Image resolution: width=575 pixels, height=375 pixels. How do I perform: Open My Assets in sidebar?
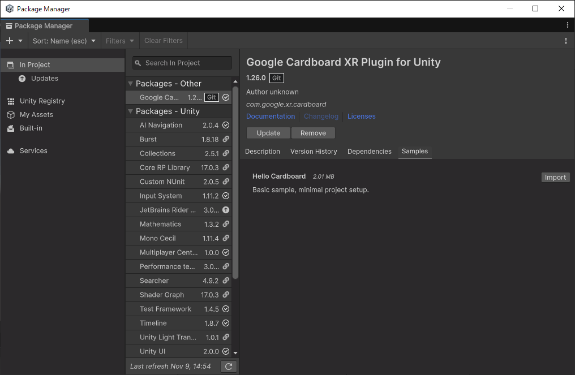[62, 114]
